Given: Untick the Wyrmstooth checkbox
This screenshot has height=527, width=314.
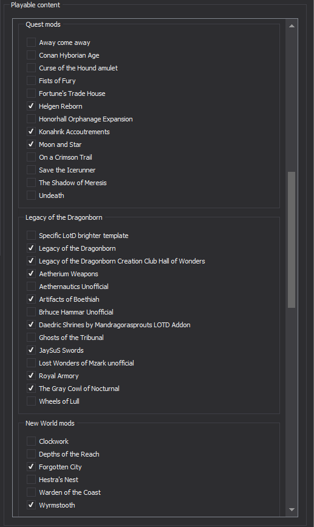Looking at the screenshot, I should point(31,505).
